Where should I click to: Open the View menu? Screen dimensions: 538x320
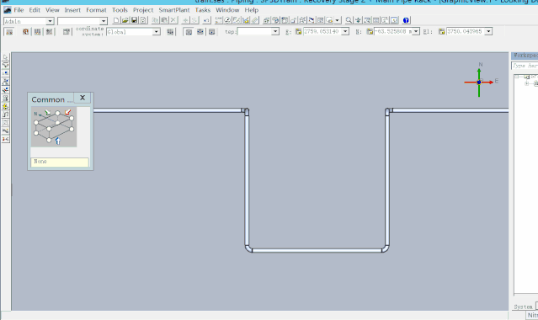point(52,10)
